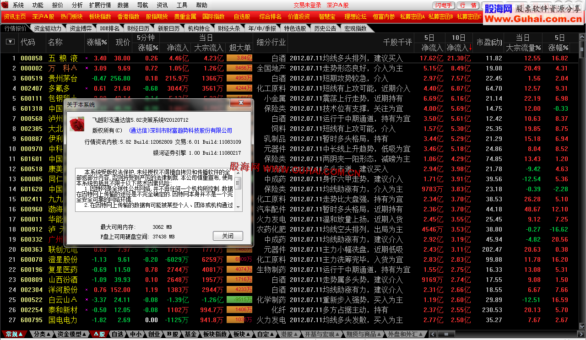Click the 资讯主页 red toolbar button
586x340 pixels.
coord(15,16)
